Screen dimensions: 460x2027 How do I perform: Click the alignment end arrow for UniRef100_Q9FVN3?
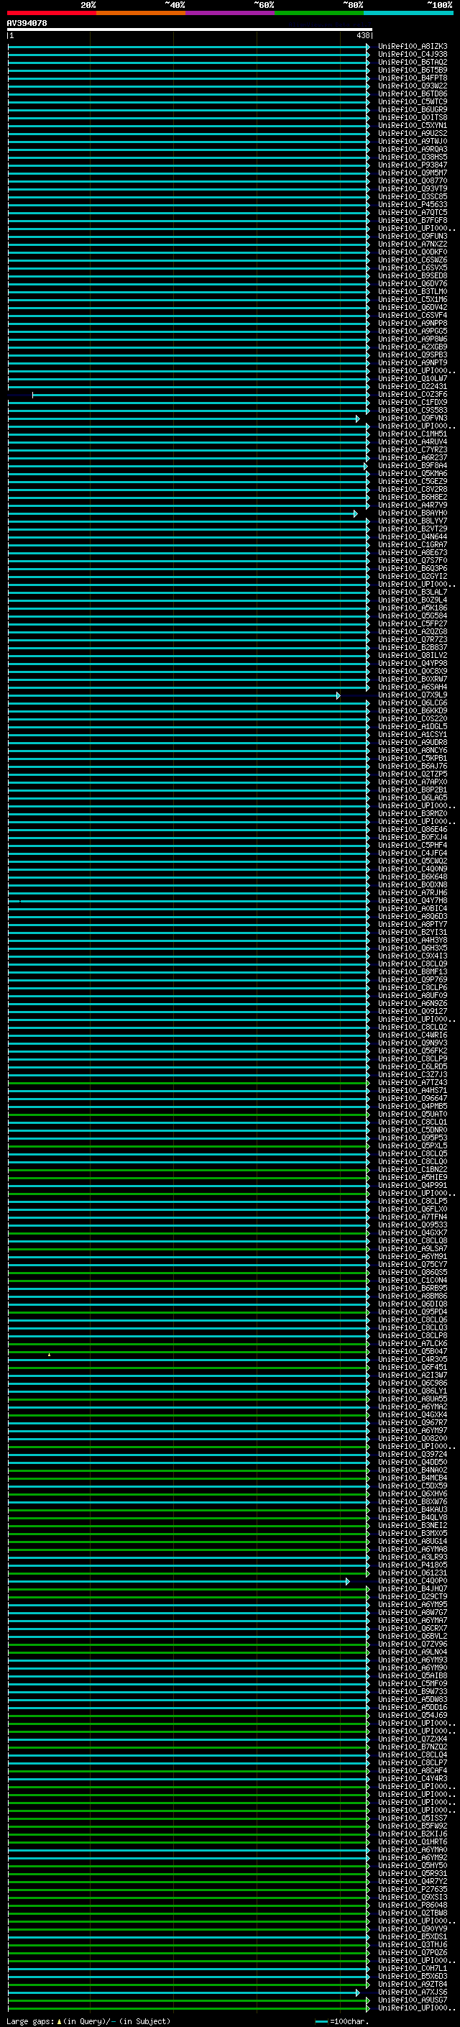coord(358,418)
